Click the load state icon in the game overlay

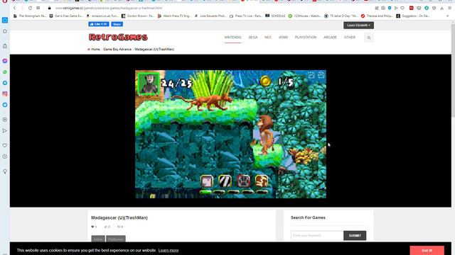pyautogui.click(x=321, y=75)
